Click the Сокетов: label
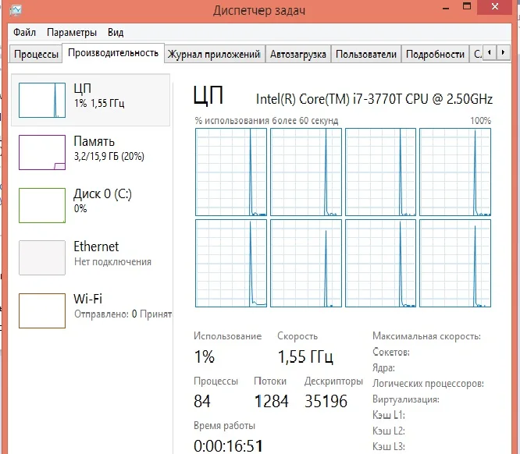This screenshot has width=520, height=454. click(391, 352)
